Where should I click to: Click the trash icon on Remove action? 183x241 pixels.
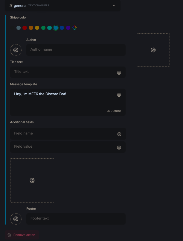click(9, 235)
